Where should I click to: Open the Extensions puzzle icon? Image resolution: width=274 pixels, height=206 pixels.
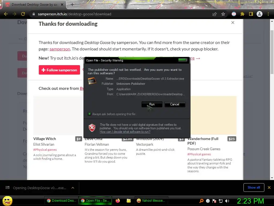(x=242, y=14)
